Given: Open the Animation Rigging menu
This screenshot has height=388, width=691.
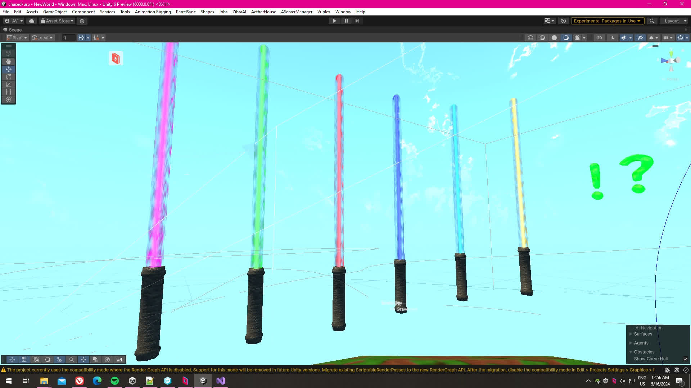Looking at the screenshot, I should click(x=153, y=12).
